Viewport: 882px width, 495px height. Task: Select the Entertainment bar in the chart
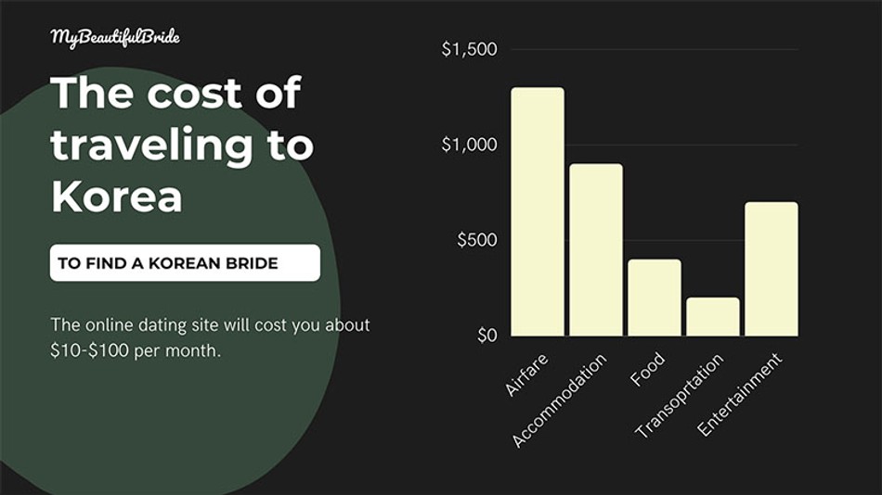(x=772, y=269)
